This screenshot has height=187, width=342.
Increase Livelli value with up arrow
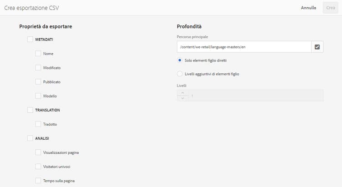182,93
